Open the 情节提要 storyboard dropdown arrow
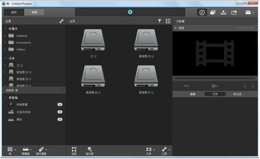 [46, 150]
